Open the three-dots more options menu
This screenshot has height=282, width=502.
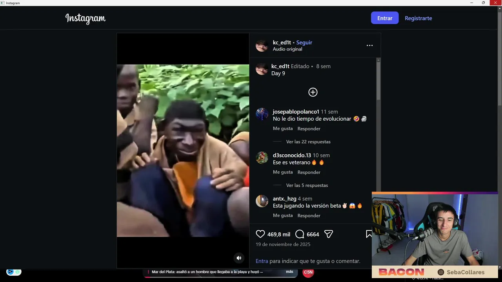pos(369,45)
